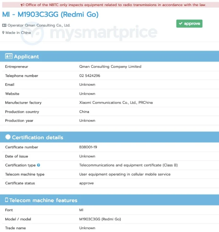Click the Certification details section header

109,137
